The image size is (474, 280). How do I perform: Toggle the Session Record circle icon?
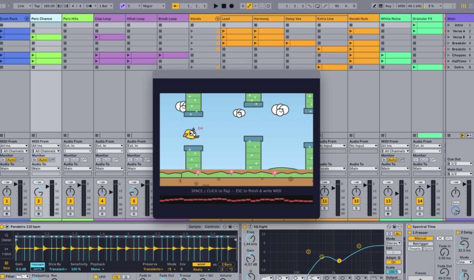coord(268,6)
